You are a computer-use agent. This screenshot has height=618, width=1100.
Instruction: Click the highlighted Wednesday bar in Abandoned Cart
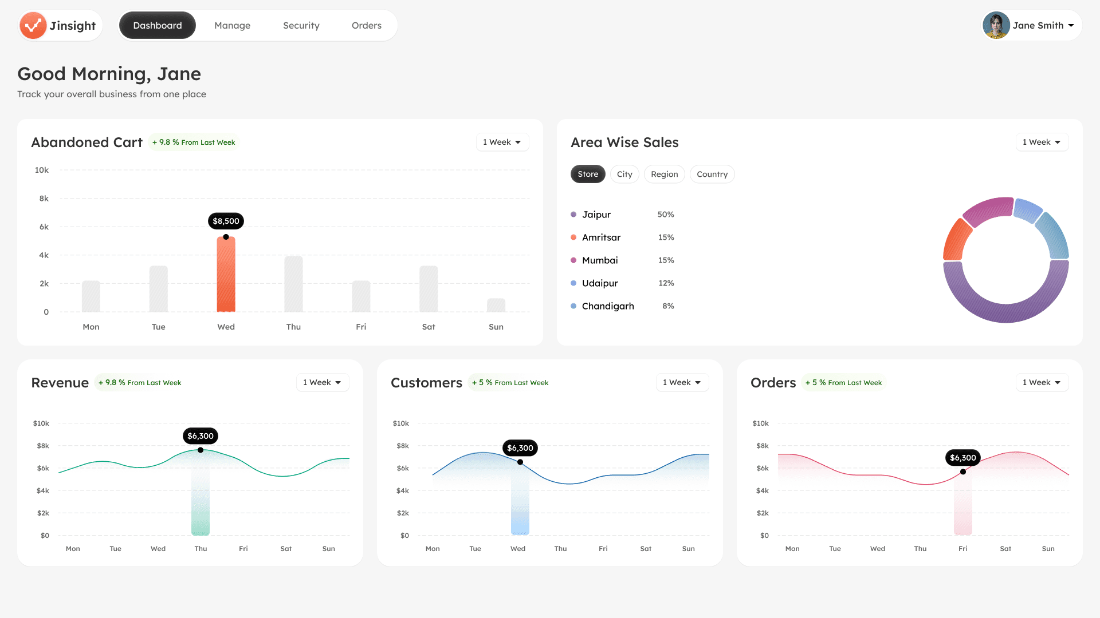226,275
